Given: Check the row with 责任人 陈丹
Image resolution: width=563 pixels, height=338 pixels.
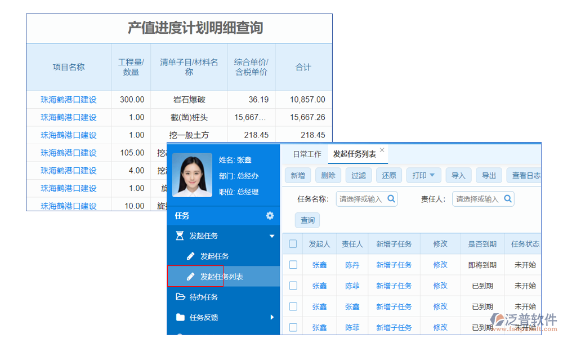Looking at the screenshot, I should (293, 265).
